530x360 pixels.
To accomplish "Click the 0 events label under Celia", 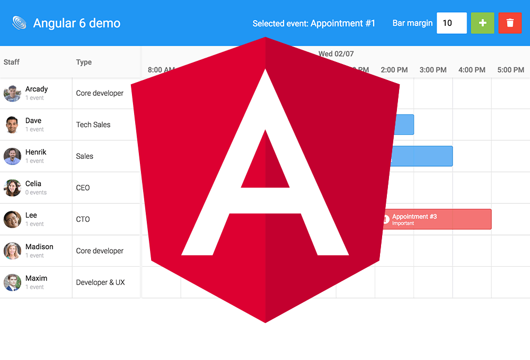I will tap(36, 193).
